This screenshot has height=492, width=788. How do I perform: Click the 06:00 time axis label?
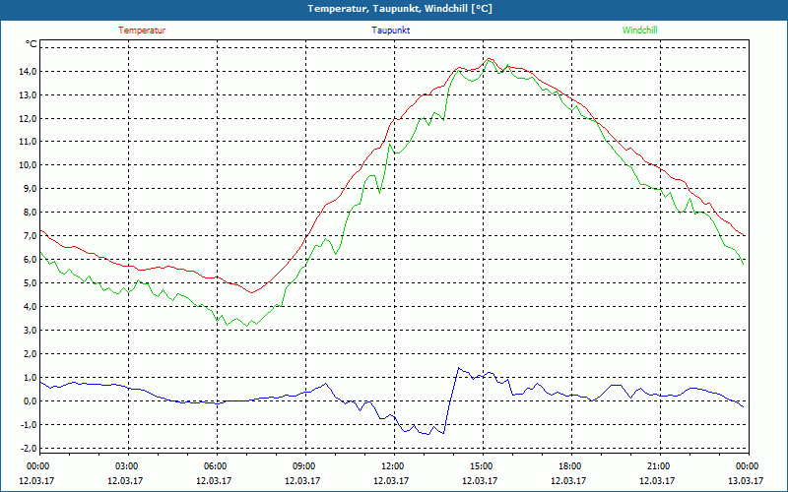point(217,466)
